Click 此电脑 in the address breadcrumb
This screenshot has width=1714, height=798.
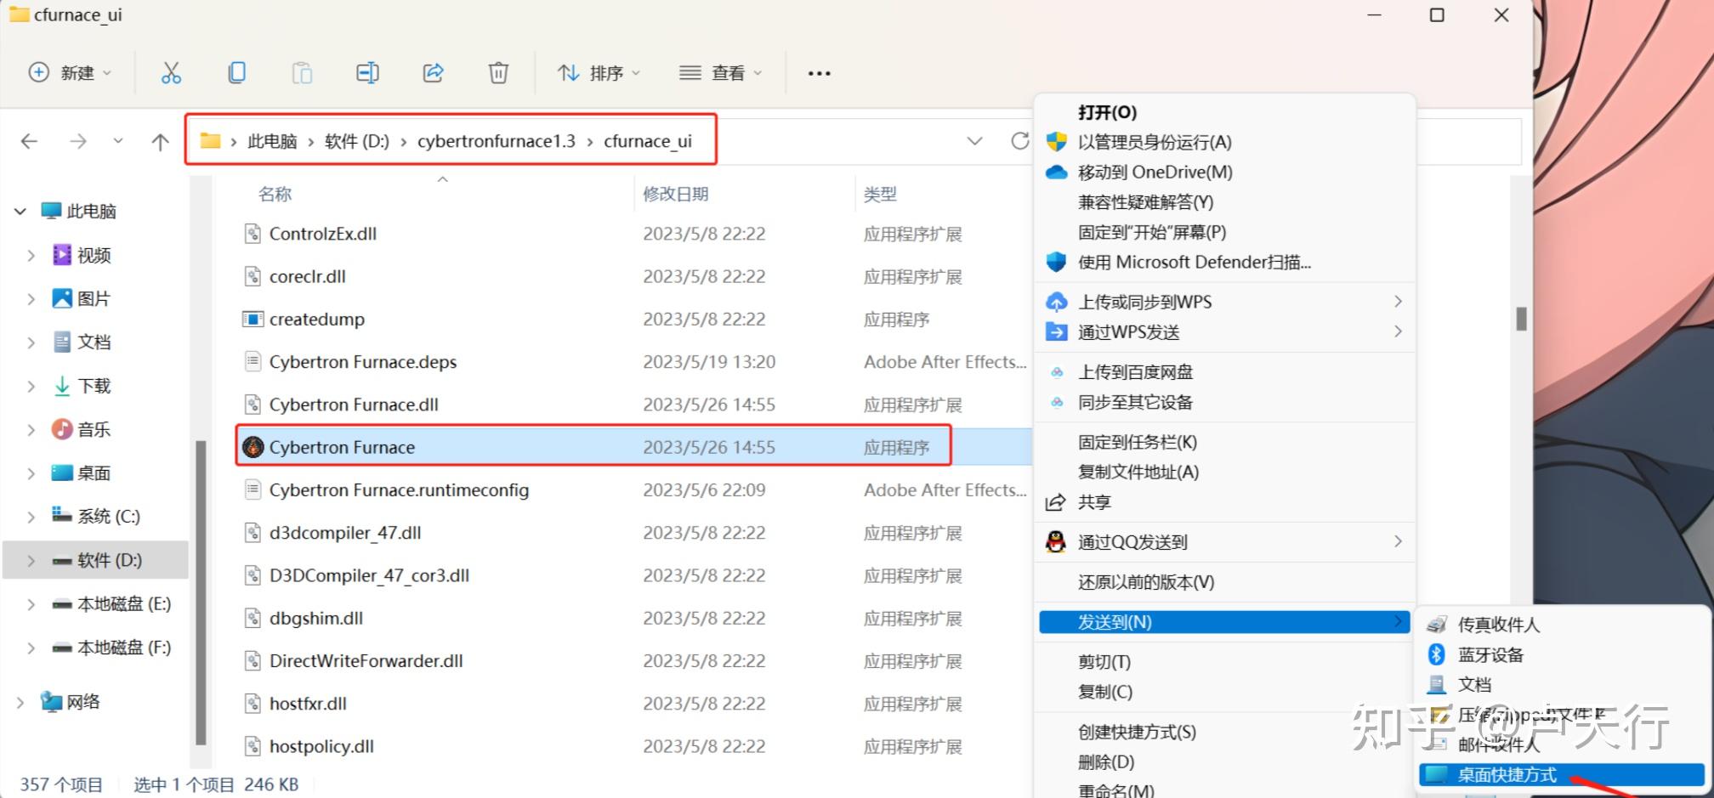(x=272, y=141)
